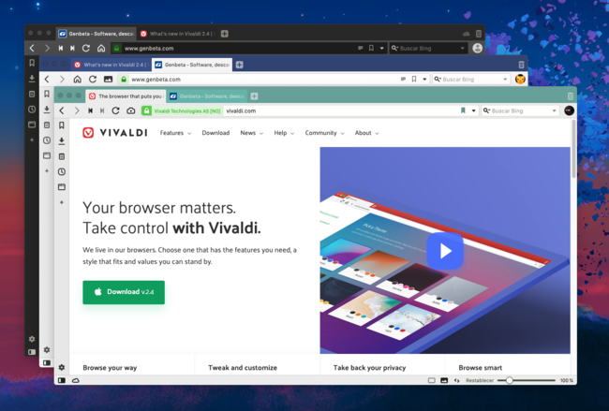Click Buscar Bing search field in front window

[520, 111]
